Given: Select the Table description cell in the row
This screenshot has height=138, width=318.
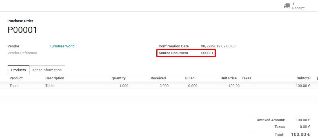Looking at the screenshot, I should 50,86.
